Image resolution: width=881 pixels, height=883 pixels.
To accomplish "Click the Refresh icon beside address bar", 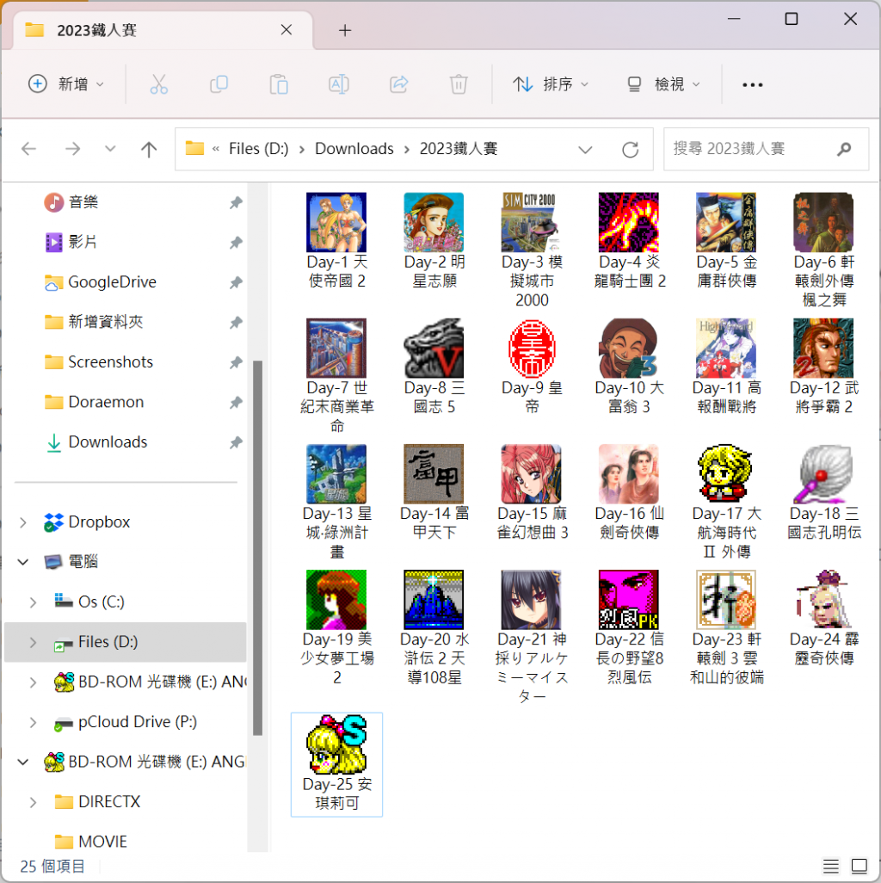I will (631, 149).
